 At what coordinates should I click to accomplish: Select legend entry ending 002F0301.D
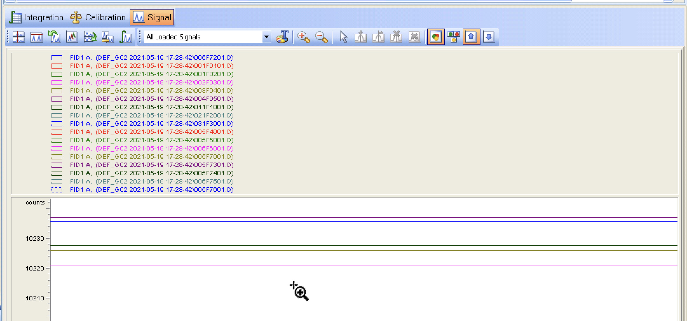(x=152, y=83)
